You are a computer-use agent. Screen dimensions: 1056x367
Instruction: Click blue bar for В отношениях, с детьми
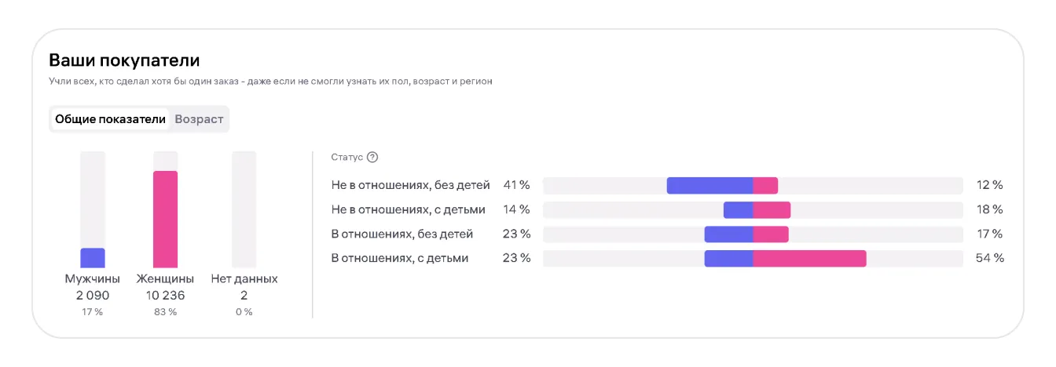(x=728, y=259)
